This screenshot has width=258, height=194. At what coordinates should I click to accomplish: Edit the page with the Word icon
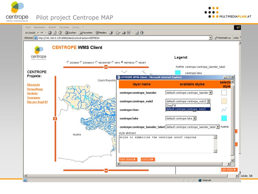129,33
